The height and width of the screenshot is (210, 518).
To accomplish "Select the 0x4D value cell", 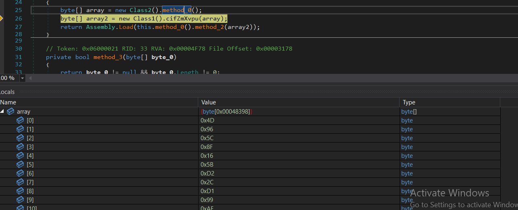I will [207, 120].
